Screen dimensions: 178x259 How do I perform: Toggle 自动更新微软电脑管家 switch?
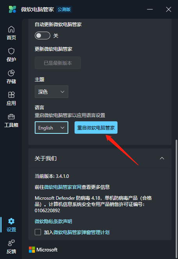coord(43,35)
